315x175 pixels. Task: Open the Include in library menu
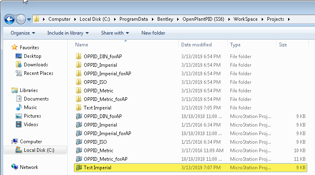[x=68, y=33]
